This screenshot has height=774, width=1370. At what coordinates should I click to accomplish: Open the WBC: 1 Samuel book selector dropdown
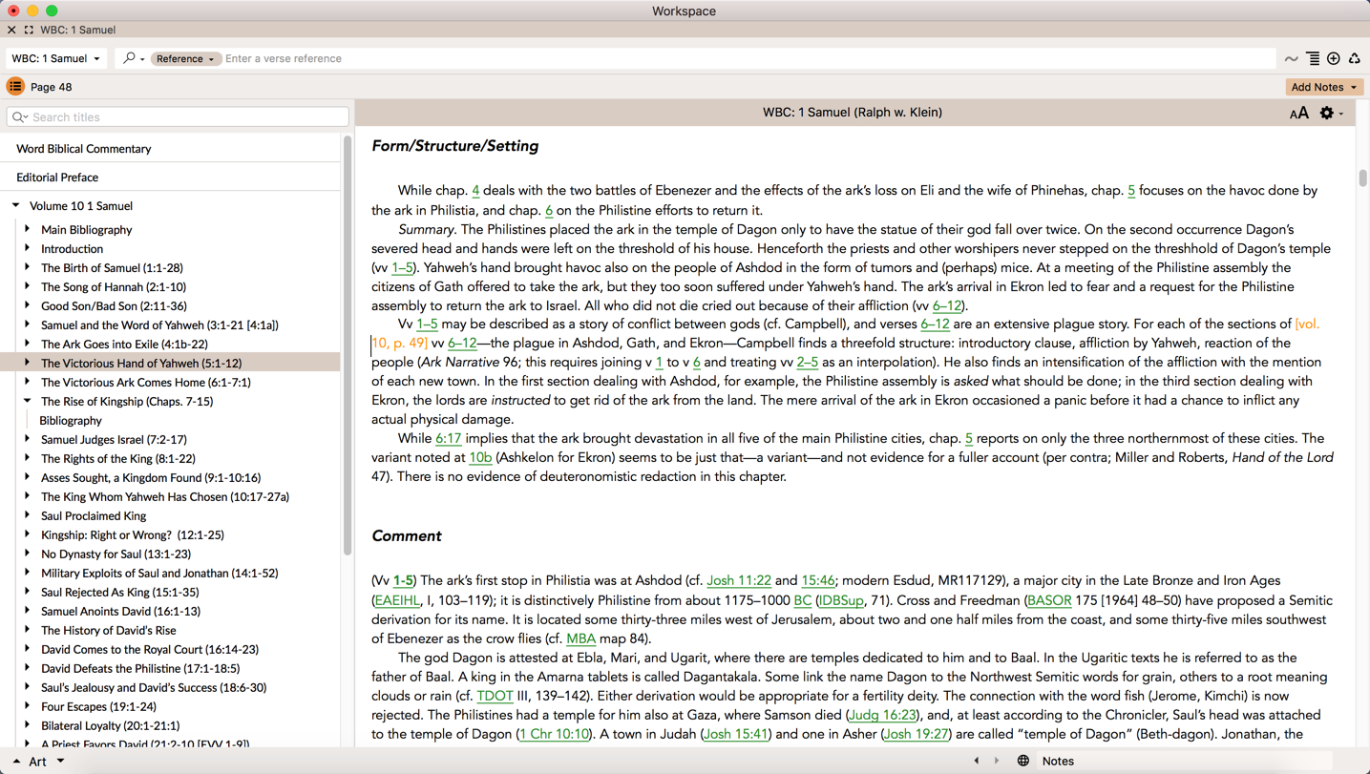(56, 58)
